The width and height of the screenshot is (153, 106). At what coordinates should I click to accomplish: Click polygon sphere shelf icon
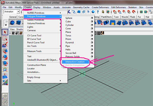click(x=12, y=22)
